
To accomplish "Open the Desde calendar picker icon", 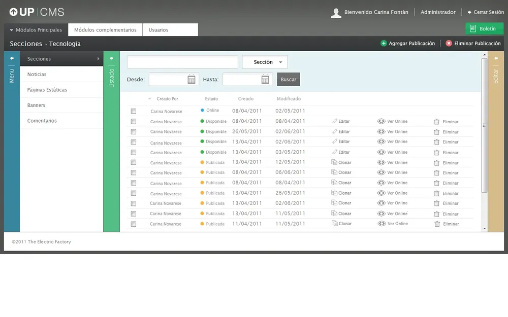I will (192, 80).
